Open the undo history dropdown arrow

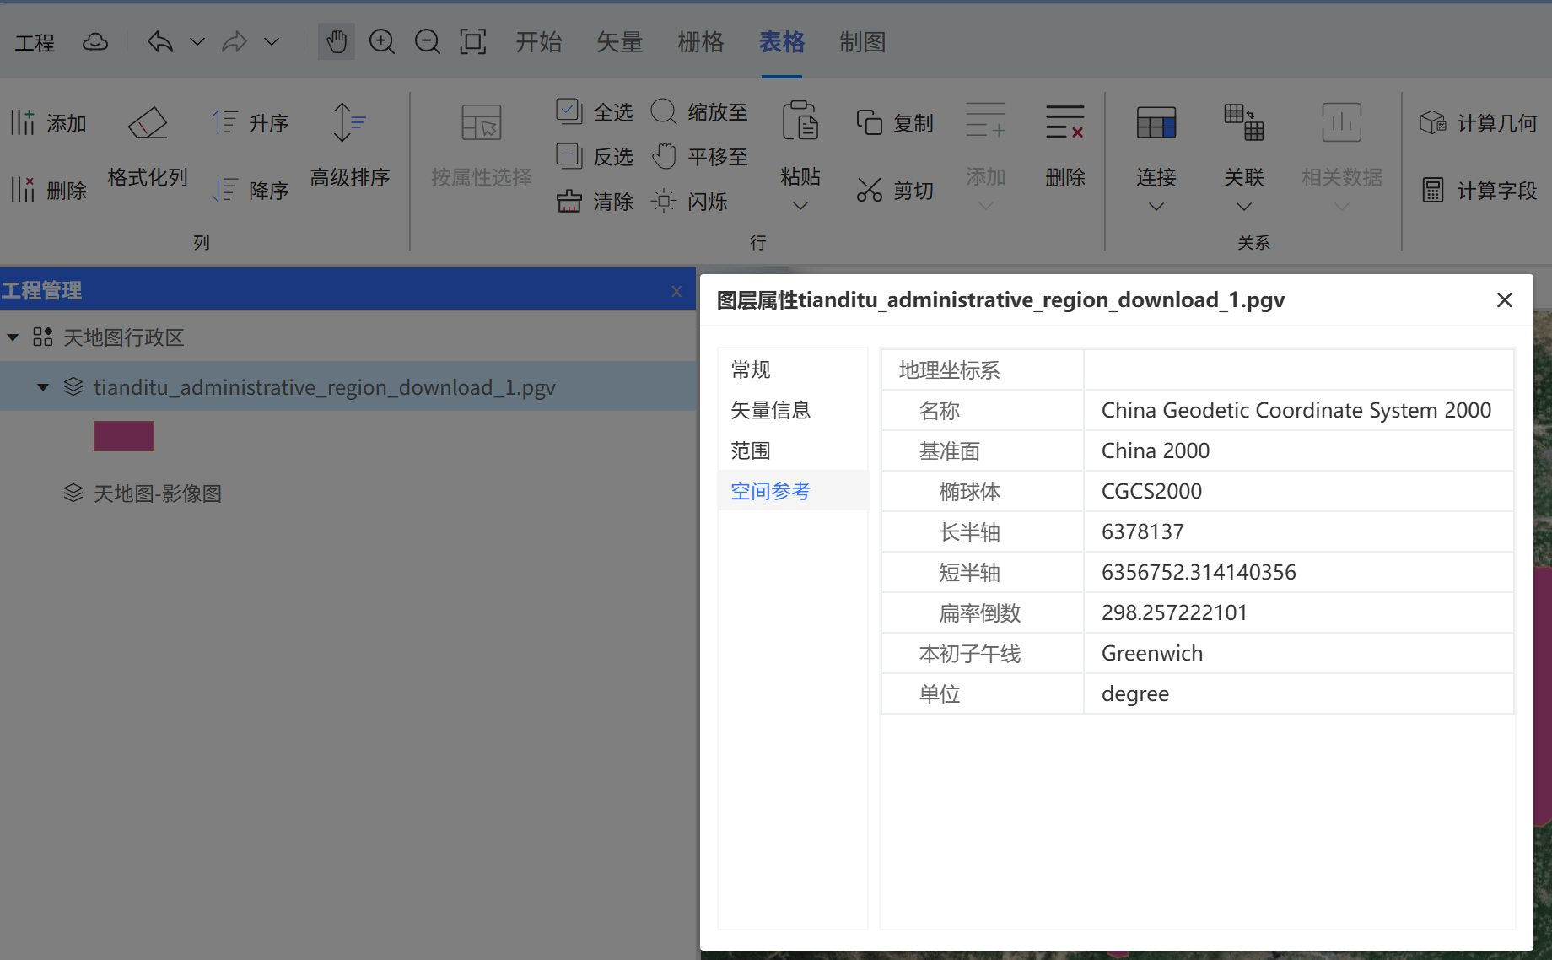(x=197, y=42)
